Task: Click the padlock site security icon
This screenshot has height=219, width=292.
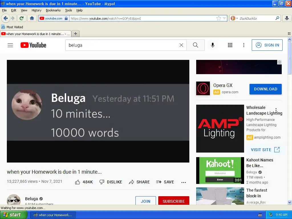Action: point(66,18)
